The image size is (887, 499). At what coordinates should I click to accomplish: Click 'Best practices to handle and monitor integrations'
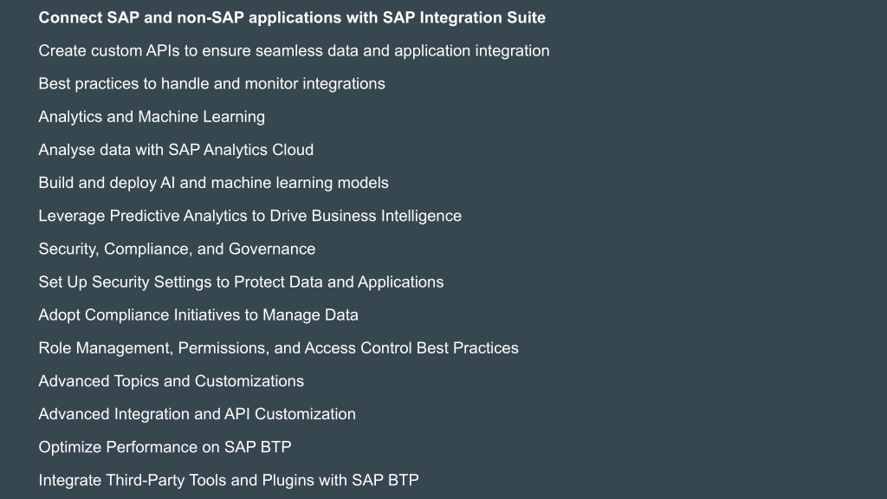[211, 84]
